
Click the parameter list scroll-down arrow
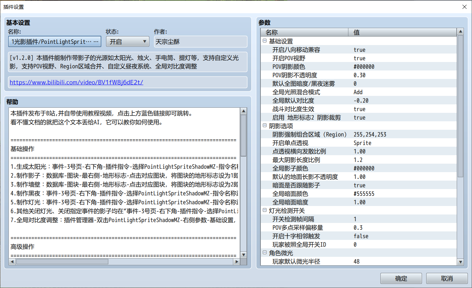[460, 262]
